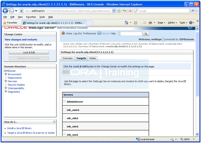This screenshot has height=143, width=201.
Task: Open the View menu
Action: point(20,17)
